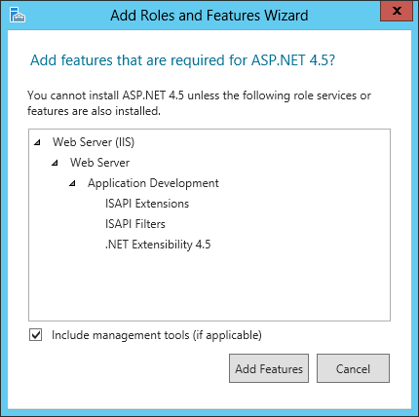Select the ISAPI Extensions item

pos(147,204)
